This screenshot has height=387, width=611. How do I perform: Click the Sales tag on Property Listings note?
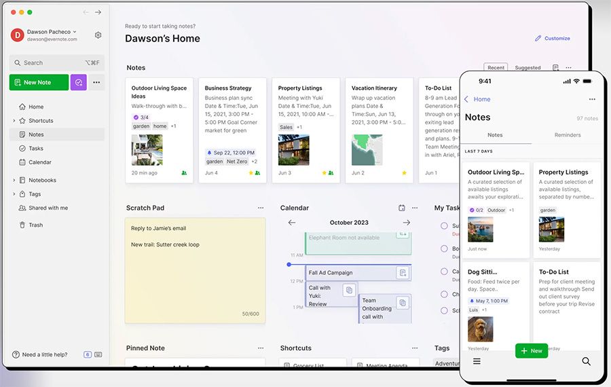[286, 127]
